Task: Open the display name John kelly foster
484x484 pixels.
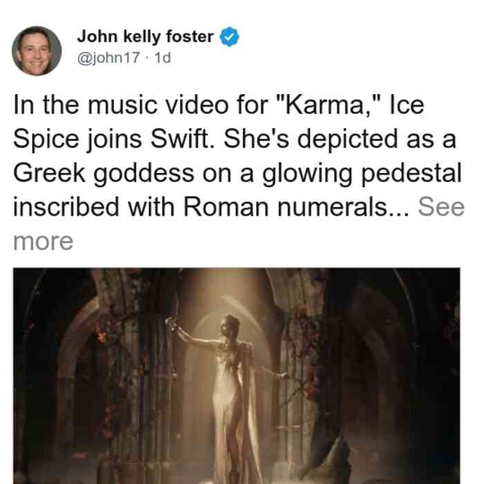Action: 145,37
